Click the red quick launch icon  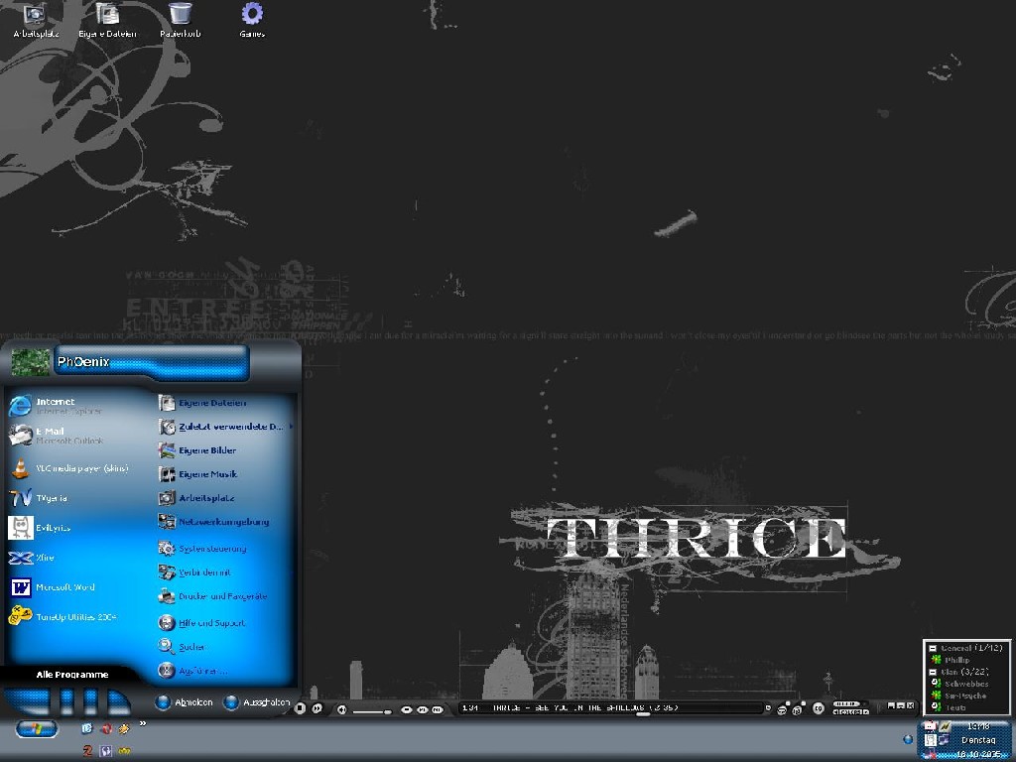[x=107, y=728]
